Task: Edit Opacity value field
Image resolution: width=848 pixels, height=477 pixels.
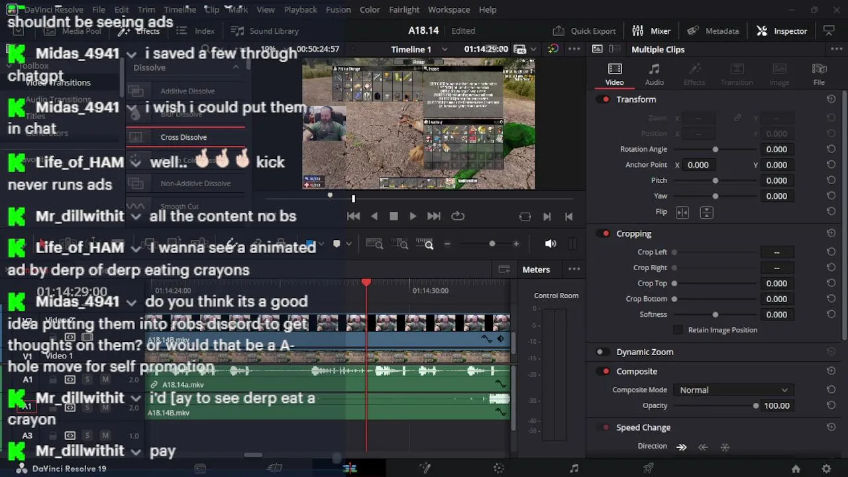Action: coord(776,406)
